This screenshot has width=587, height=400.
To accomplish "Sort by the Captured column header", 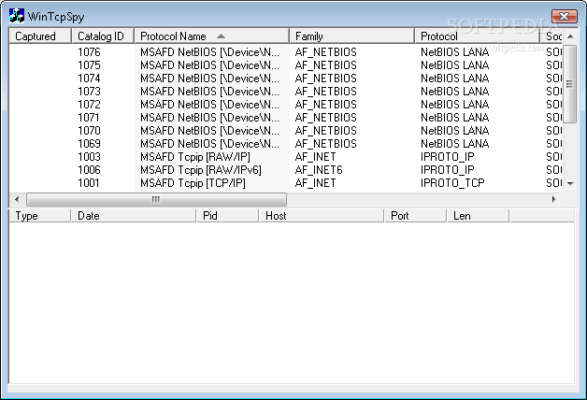I will 39,36.
